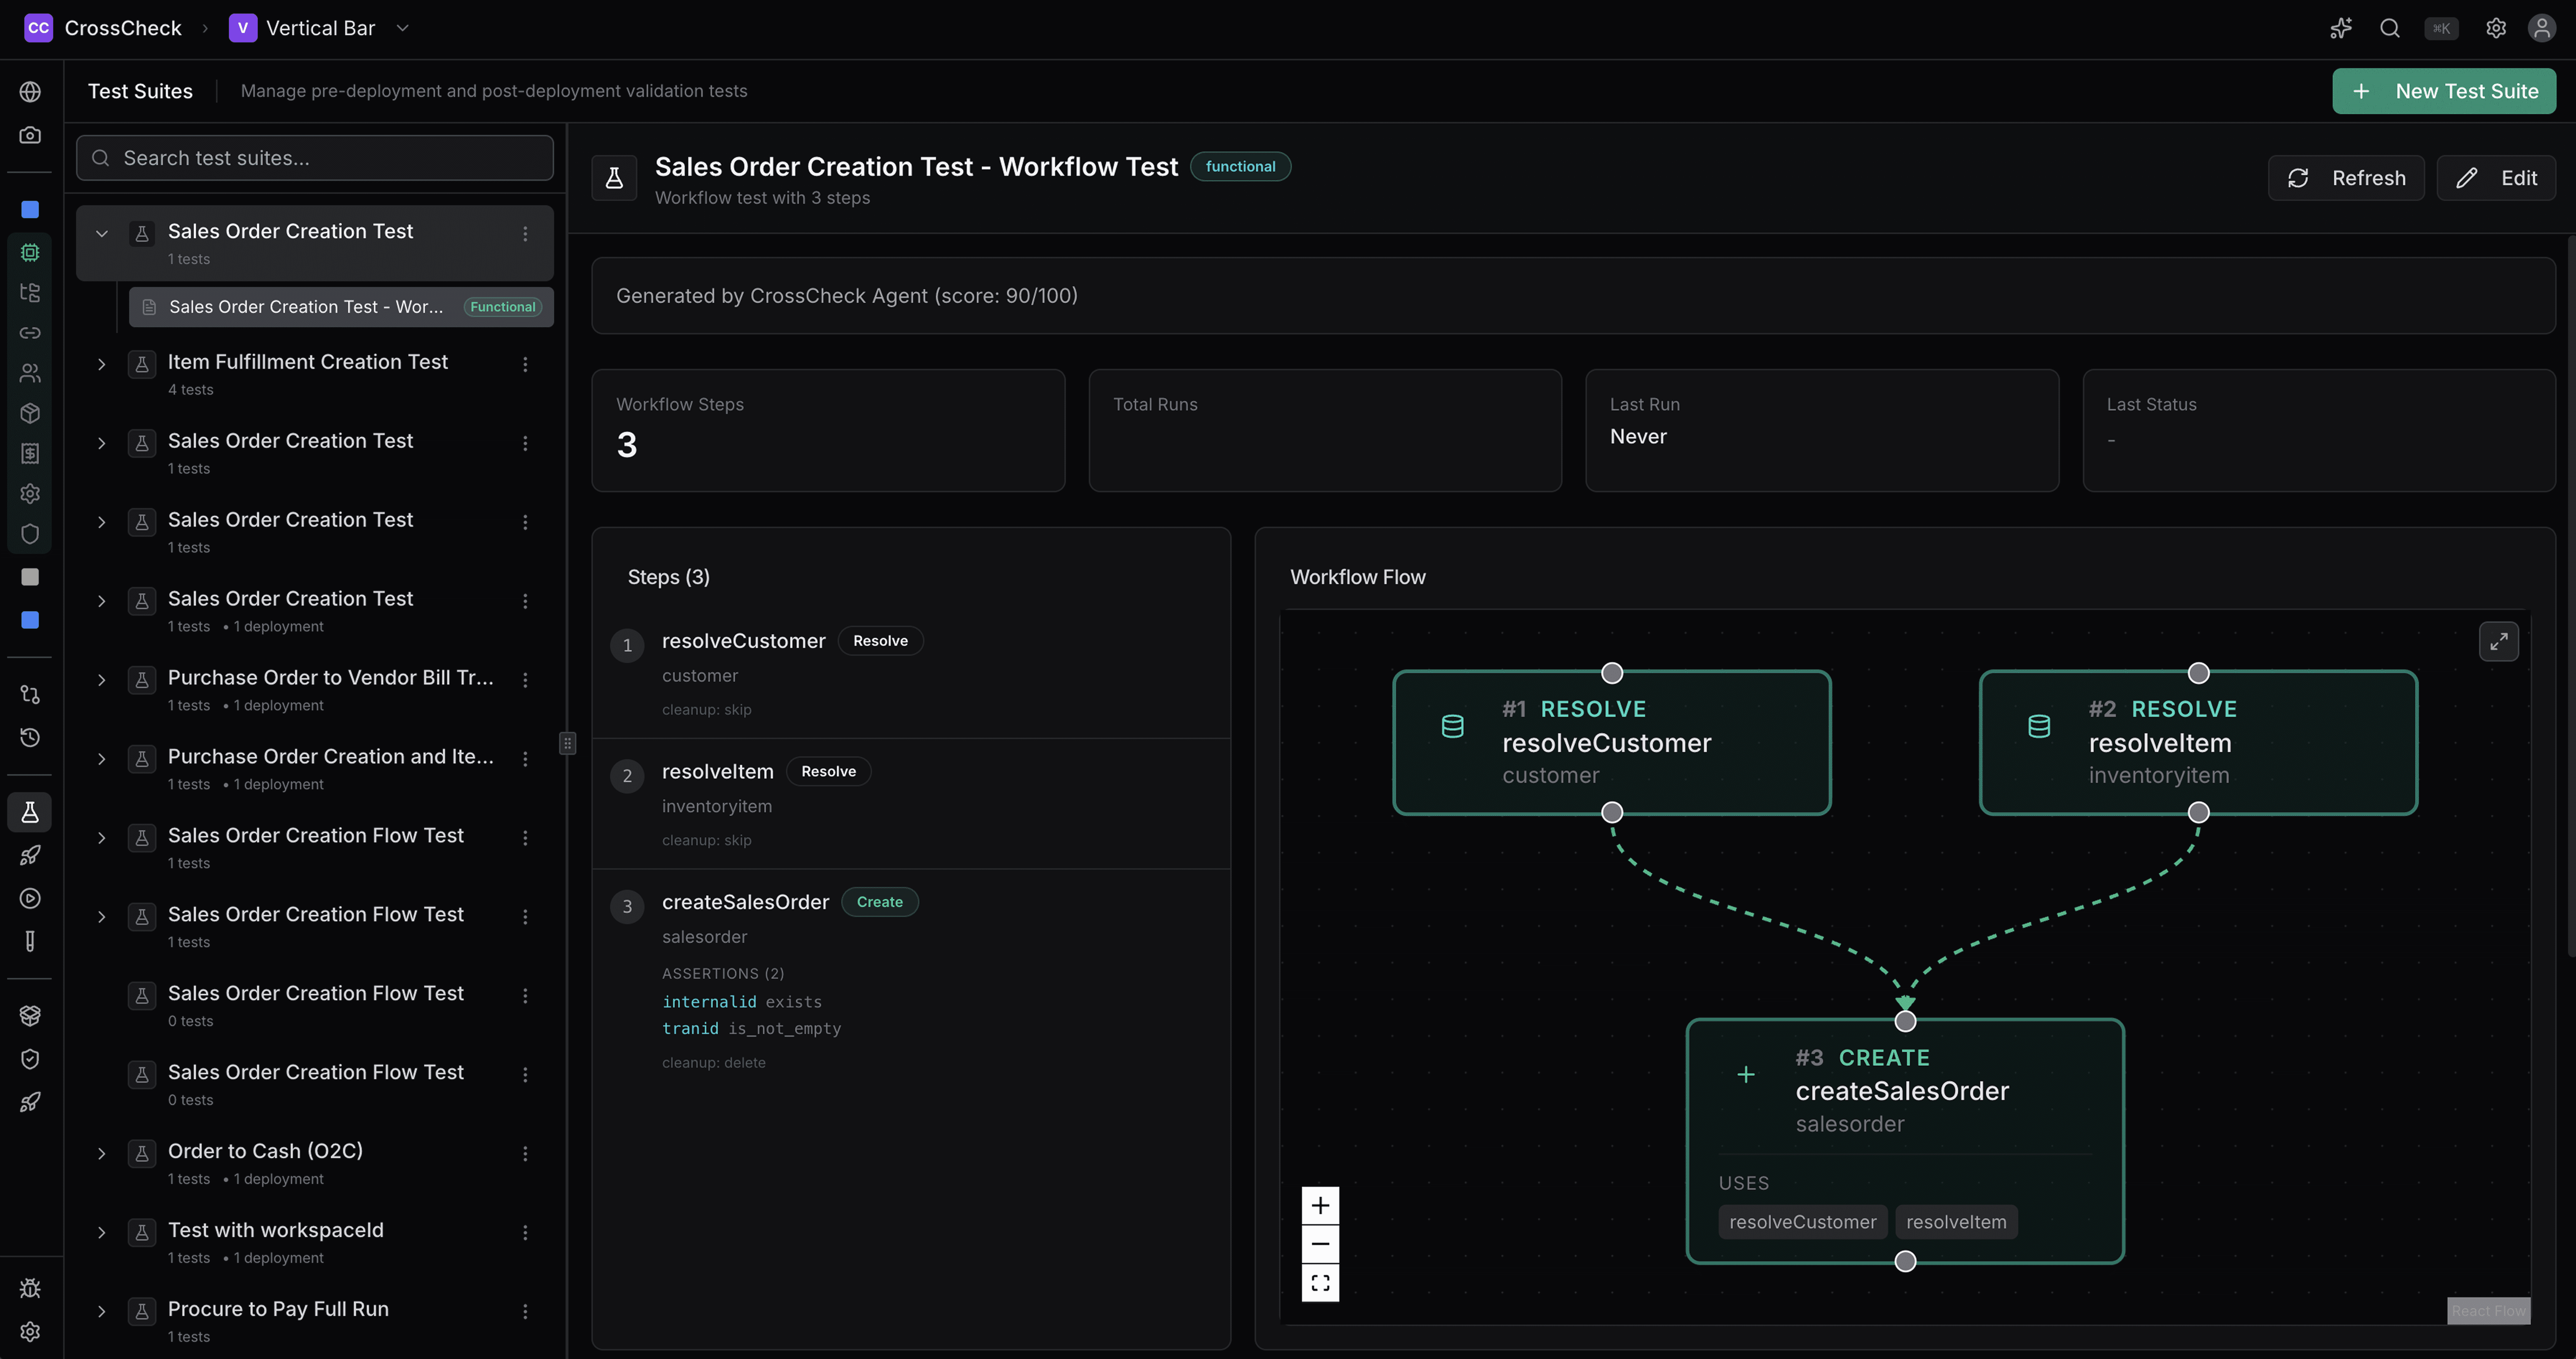Open the git branch icon in sidebar

[x=30, y=694]
